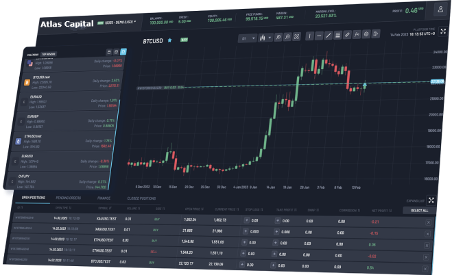Open the chart type candlestick icon

pos(261,36)
